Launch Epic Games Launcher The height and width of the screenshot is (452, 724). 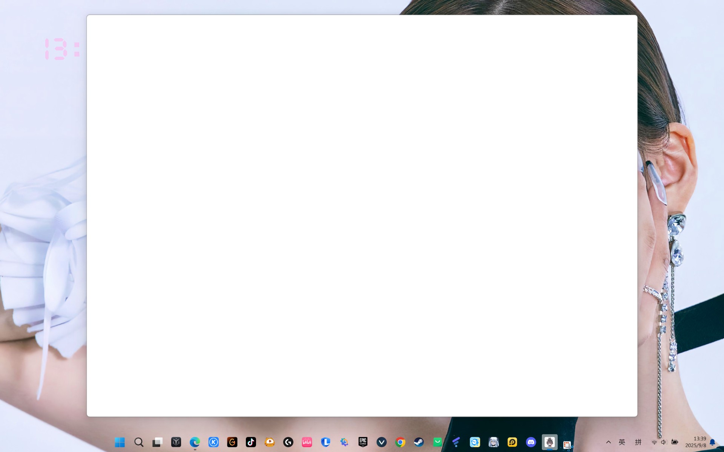363,442
